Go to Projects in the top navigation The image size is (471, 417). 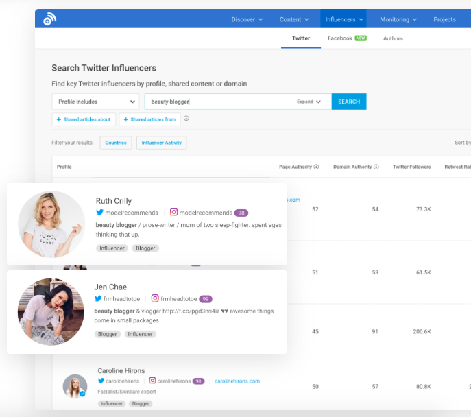444,19
